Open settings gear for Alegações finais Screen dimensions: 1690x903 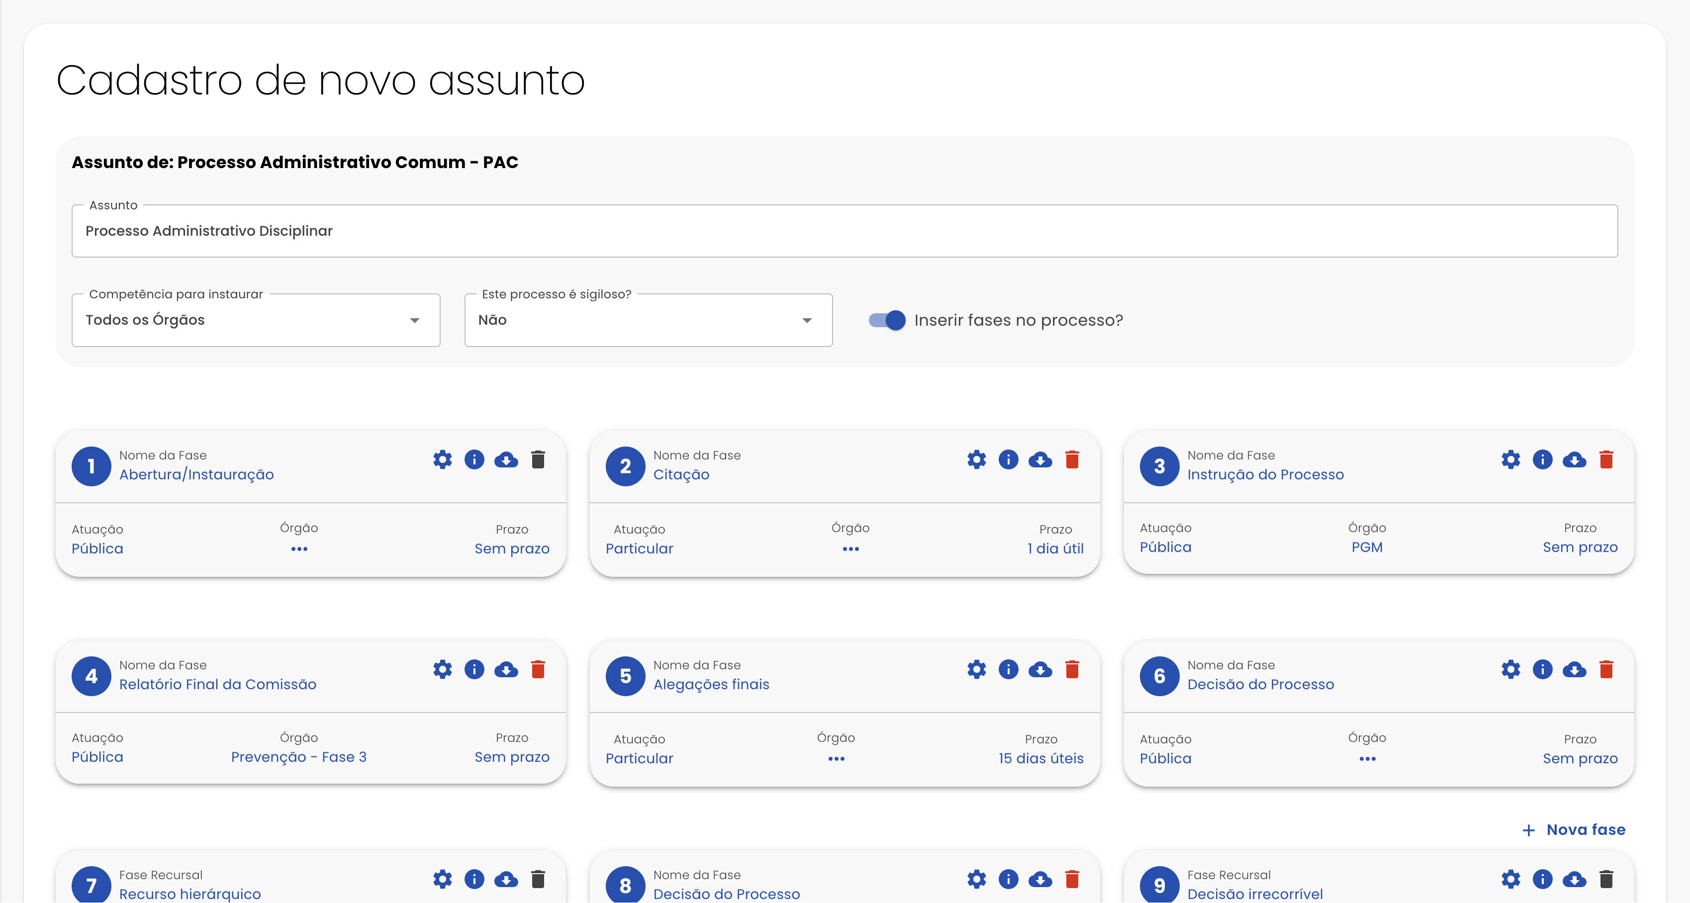click(977, 669)
